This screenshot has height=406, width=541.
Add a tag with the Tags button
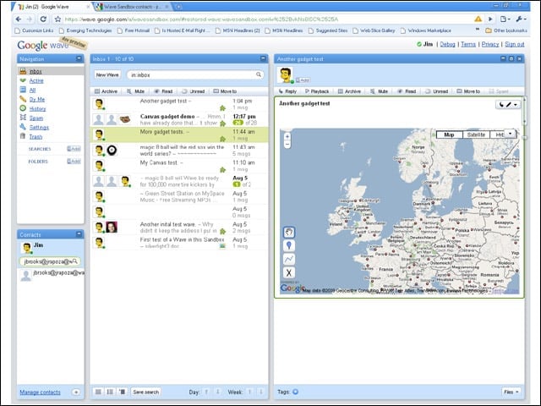tap(295, 392)
